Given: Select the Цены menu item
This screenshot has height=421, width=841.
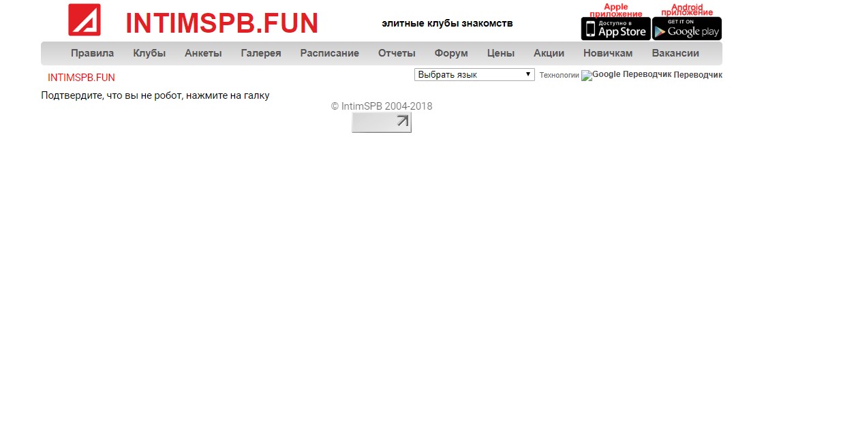Looking at the screenshot, I should coord(501,53).
